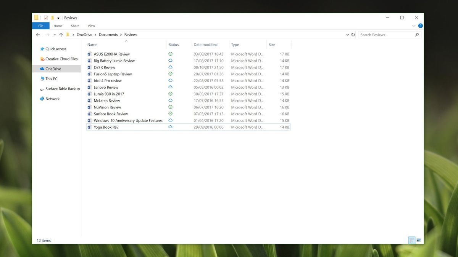
Task: Open the Creative Cloud Files folder
Action: coord(59,59)
